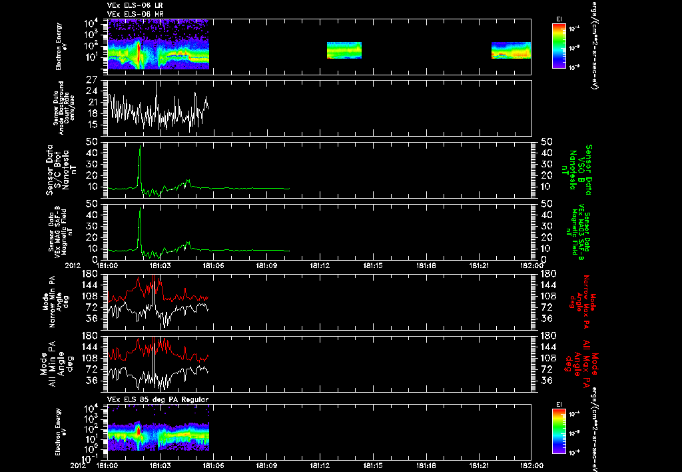Click the green "VSO B Nanotesla" axis label

[577, 170]
